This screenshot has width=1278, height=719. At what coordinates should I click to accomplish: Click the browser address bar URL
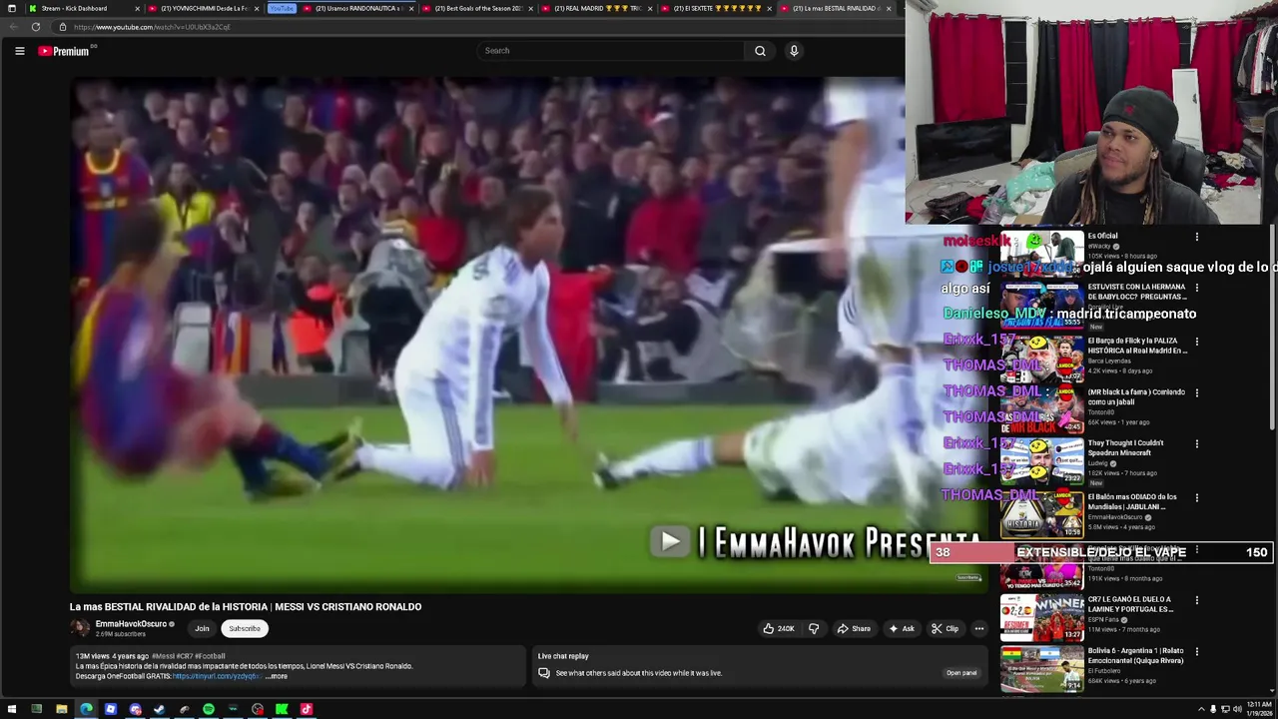(x=152, y=27)
